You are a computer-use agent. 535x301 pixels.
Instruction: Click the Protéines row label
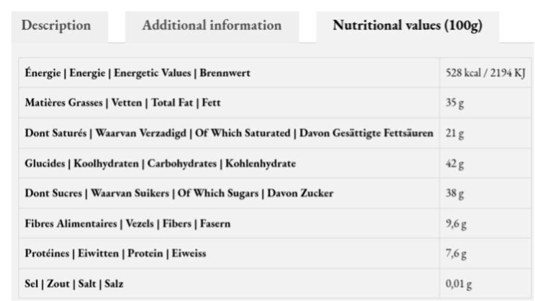tap(115, 253)
